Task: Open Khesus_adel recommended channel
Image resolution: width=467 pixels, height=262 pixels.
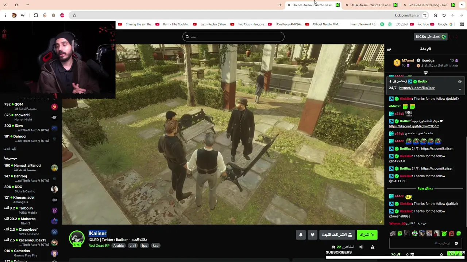Action: [x=31, y=199]
